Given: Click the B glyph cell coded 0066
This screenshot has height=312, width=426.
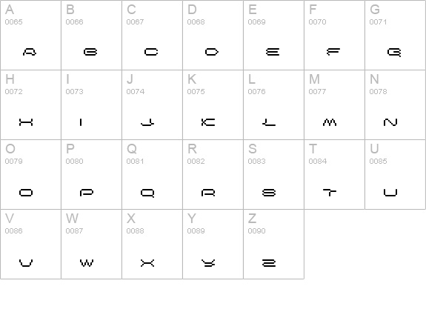Looking at the screenshot, I should click(x=92, y=35).
